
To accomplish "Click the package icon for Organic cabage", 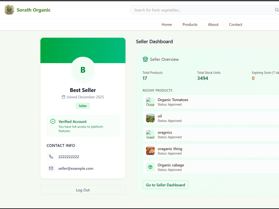I will click(x=150, y=167).
